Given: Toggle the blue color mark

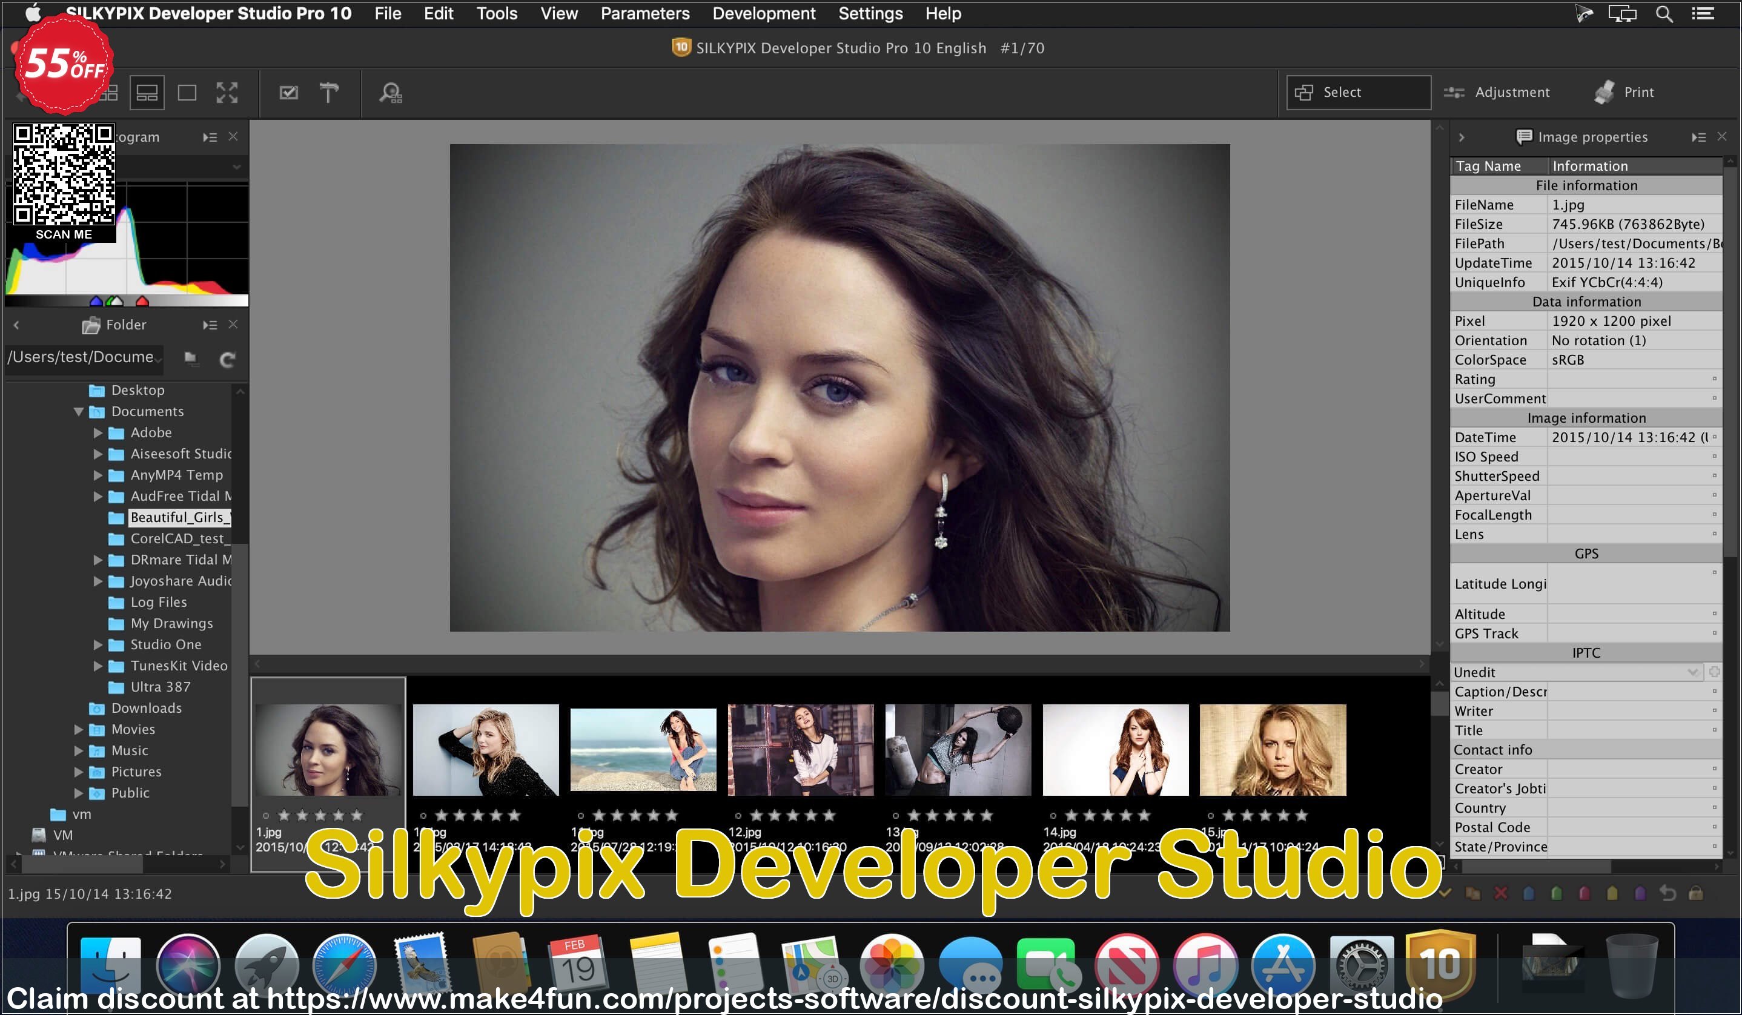Looking at the screenshot, I should click(x=1529, y=893).
